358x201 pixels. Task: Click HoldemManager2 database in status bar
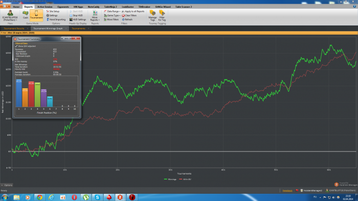click(311, 190)
